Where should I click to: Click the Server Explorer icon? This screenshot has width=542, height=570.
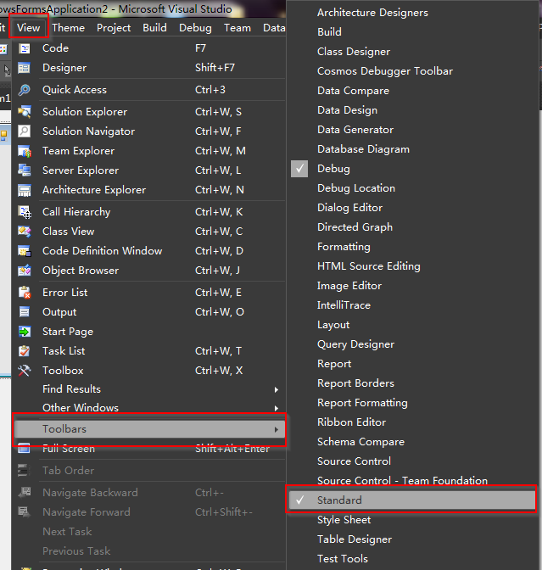point(25,170)
